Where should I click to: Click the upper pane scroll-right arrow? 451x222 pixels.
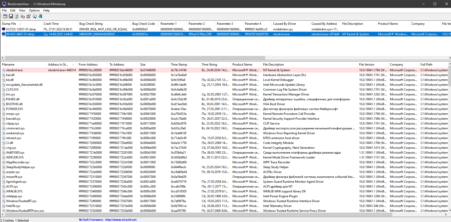click(x=450, y=58)
